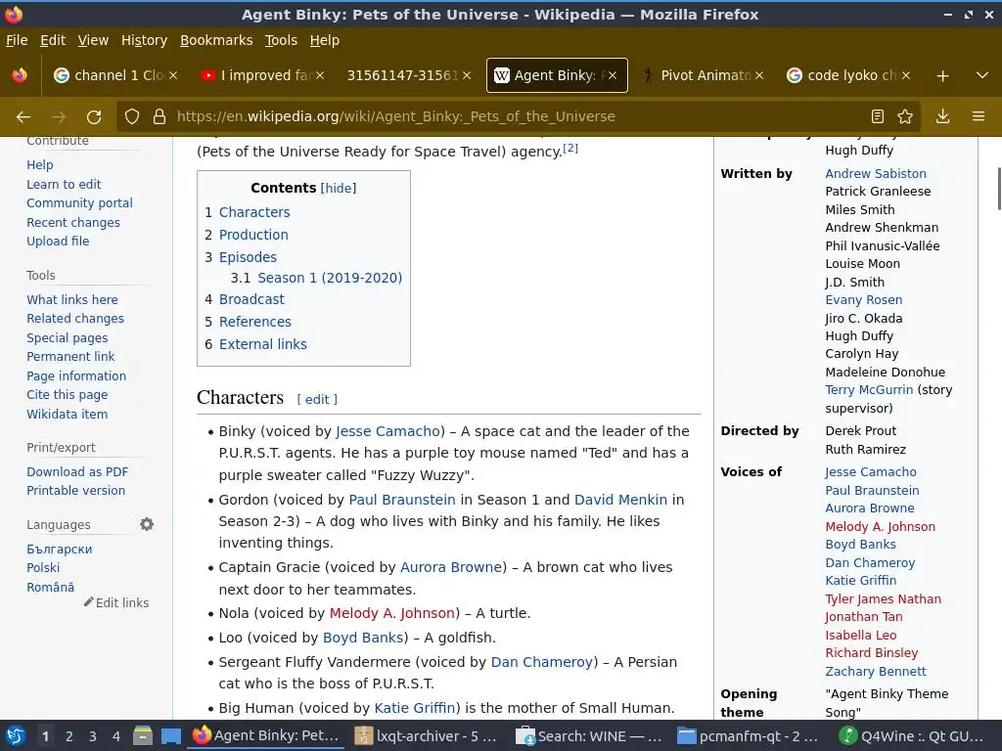The width and height of the screenshot is (1002, 751).
Task: Open the Help menu in the menu bar
Action: (x=325, y=40)
